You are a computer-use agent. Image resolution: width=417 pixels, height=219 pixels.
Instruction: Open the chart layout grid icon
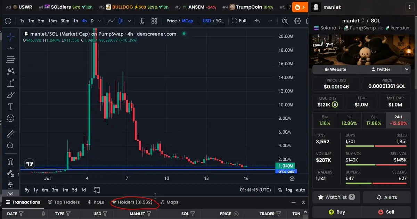point(154,21)
